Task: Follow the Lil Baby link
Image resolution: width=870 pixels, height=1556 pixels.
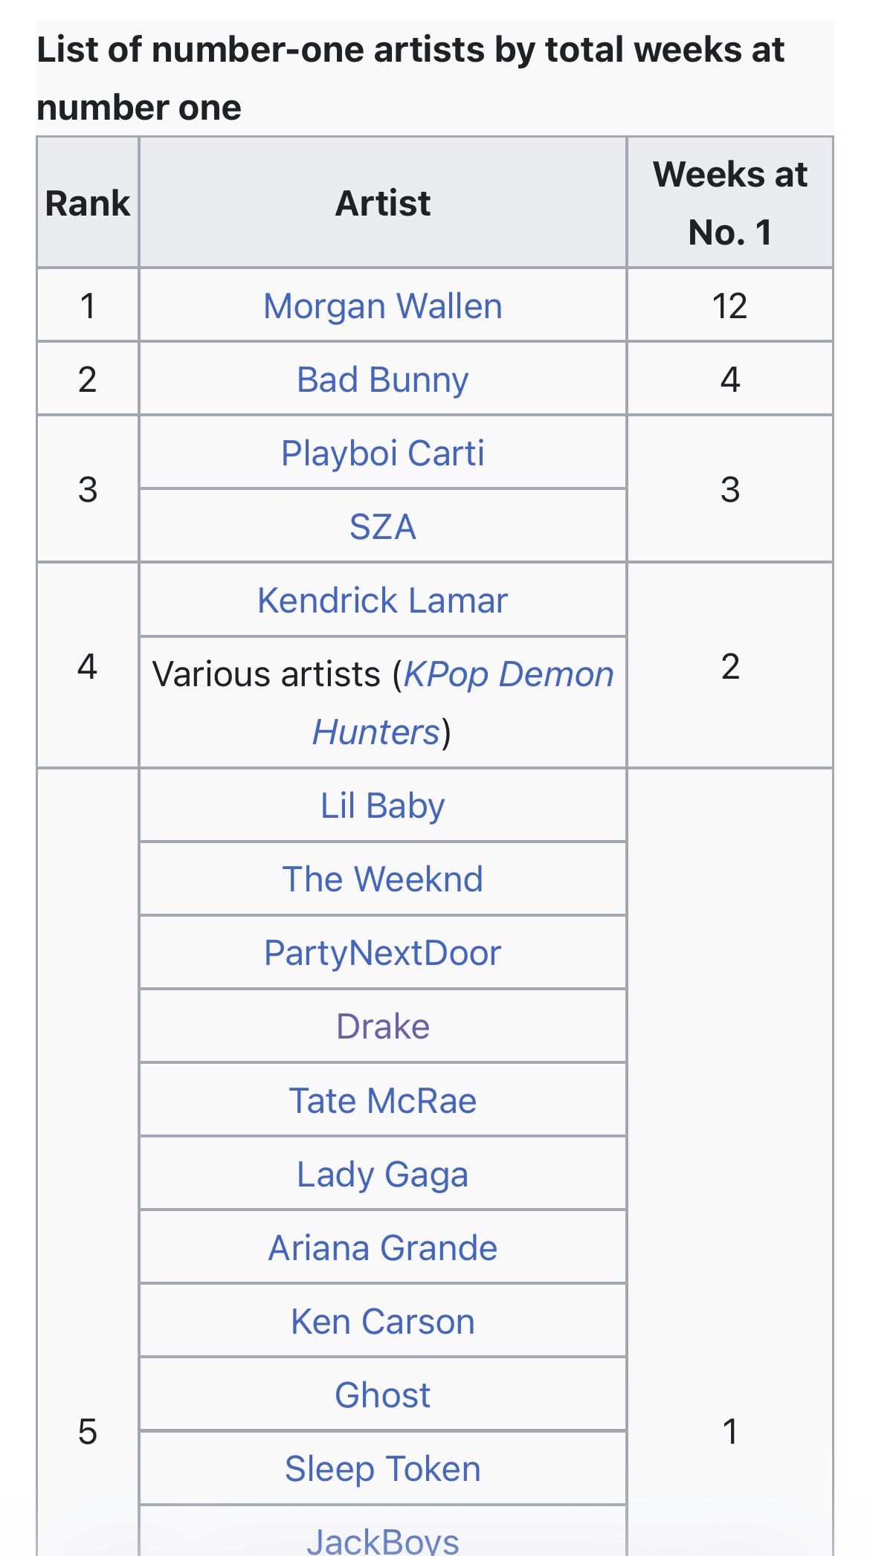Action: point(383,807)
